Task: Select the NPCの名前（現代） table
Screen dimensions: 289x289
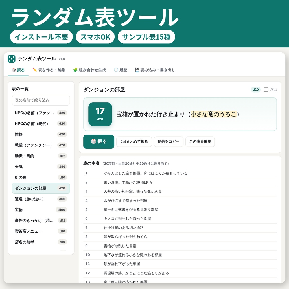Action: [41, 124]
